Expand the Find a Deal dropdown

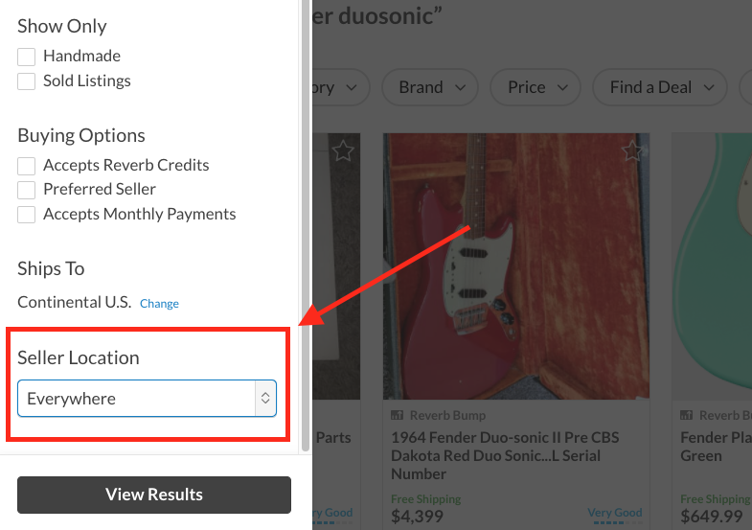(x=661, y=87)
